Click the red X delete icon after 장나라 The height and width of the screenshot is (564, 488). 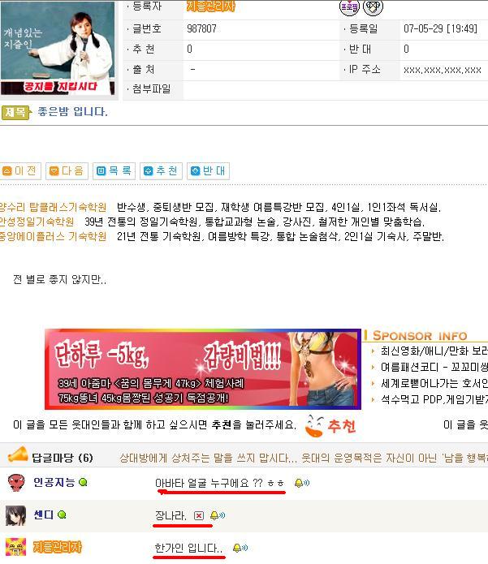click(x=199, y=516)
